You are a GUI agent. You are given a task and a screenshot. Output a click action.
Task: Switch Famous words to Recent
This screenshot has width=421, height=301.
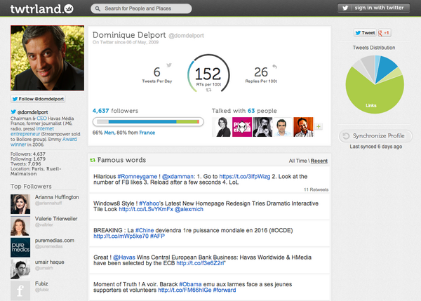319,161
